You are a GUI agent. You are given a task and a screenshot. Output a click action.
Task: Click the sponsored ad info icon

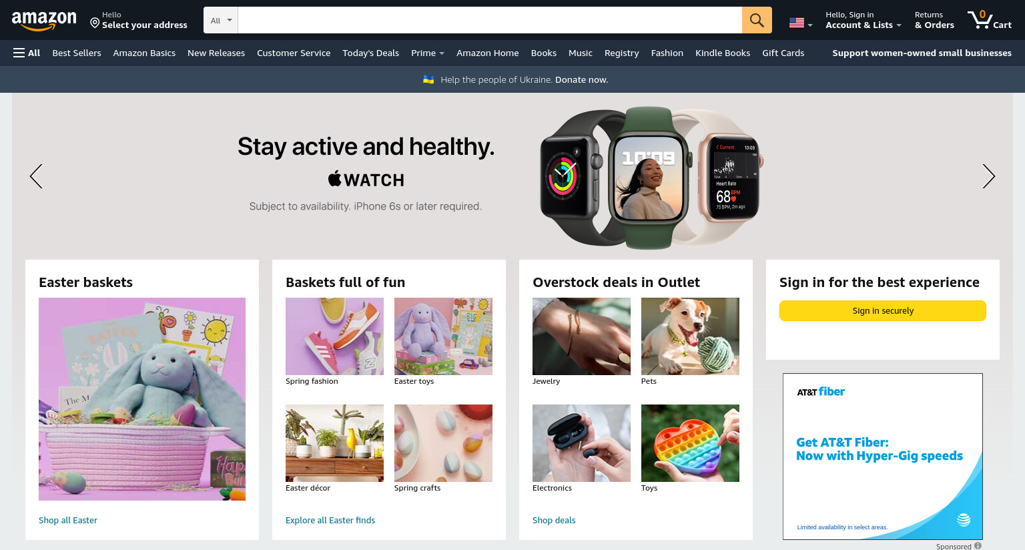point(978,546)
